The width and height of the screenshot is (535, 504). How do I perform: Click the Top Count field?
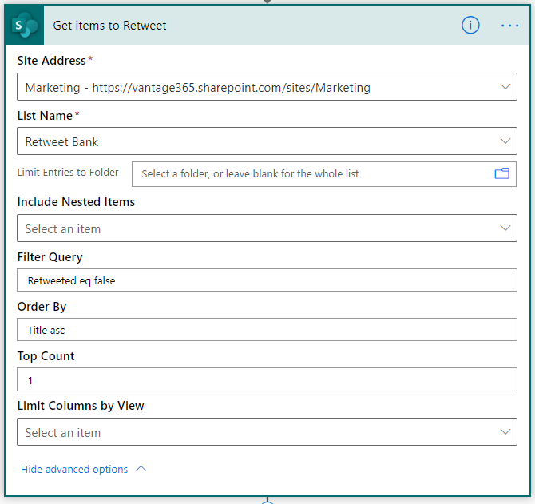click(267, 379)
